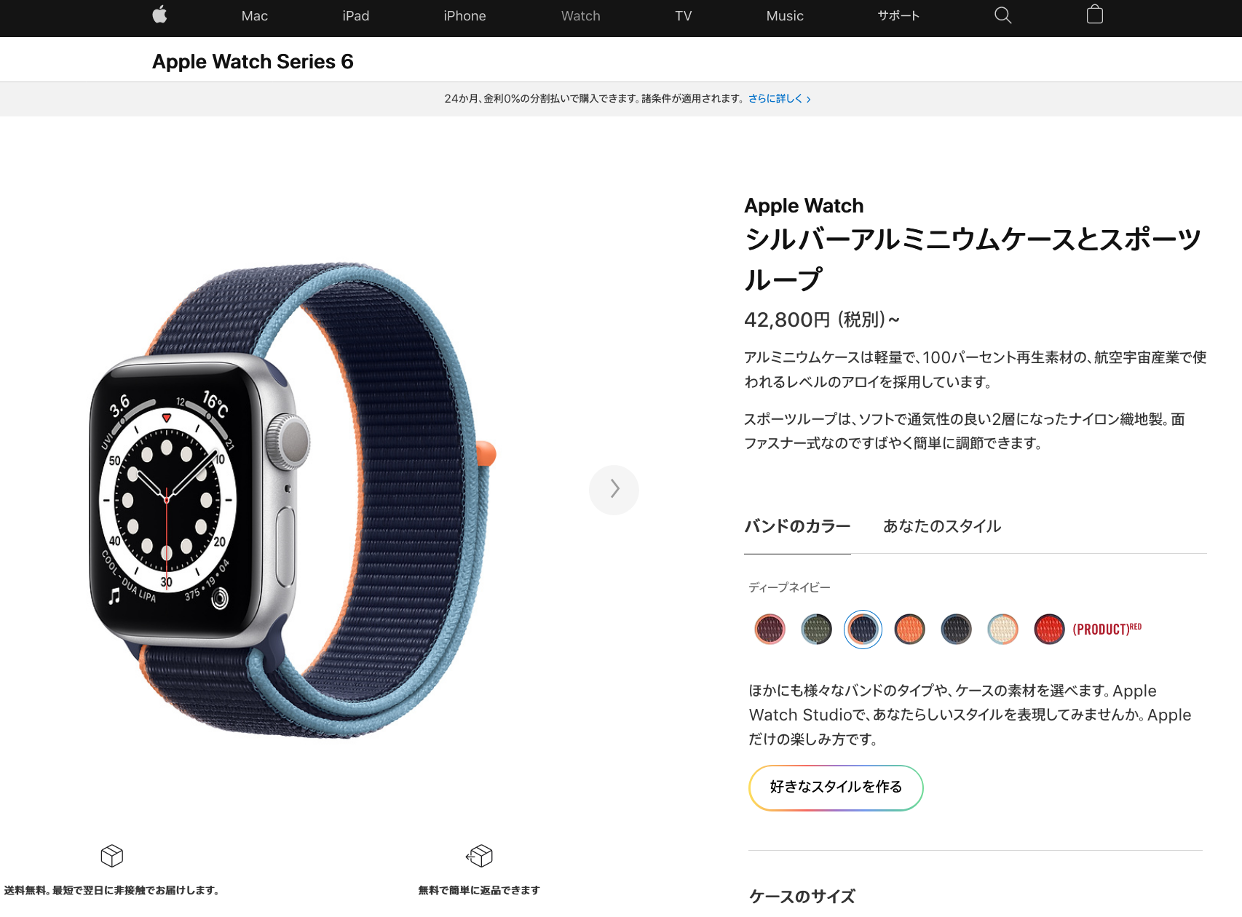1242x917 pixels.
Task: Show next watch image with arrow
Action: [614, 489]
